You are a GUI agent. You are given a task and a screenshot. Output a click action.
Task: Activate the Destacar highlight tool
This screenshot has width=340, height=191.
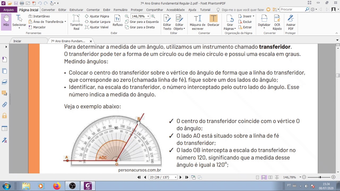tap(213, 21)
